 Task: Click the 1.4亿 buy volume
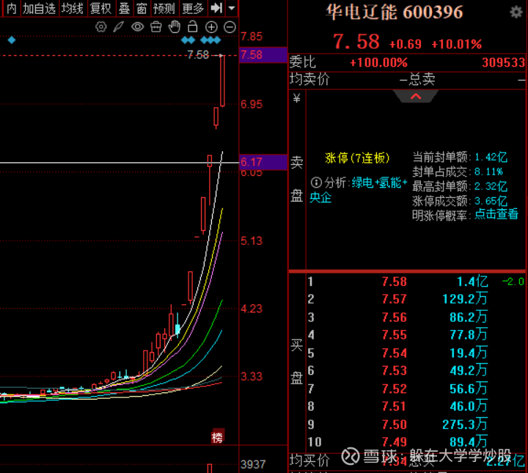472,282
